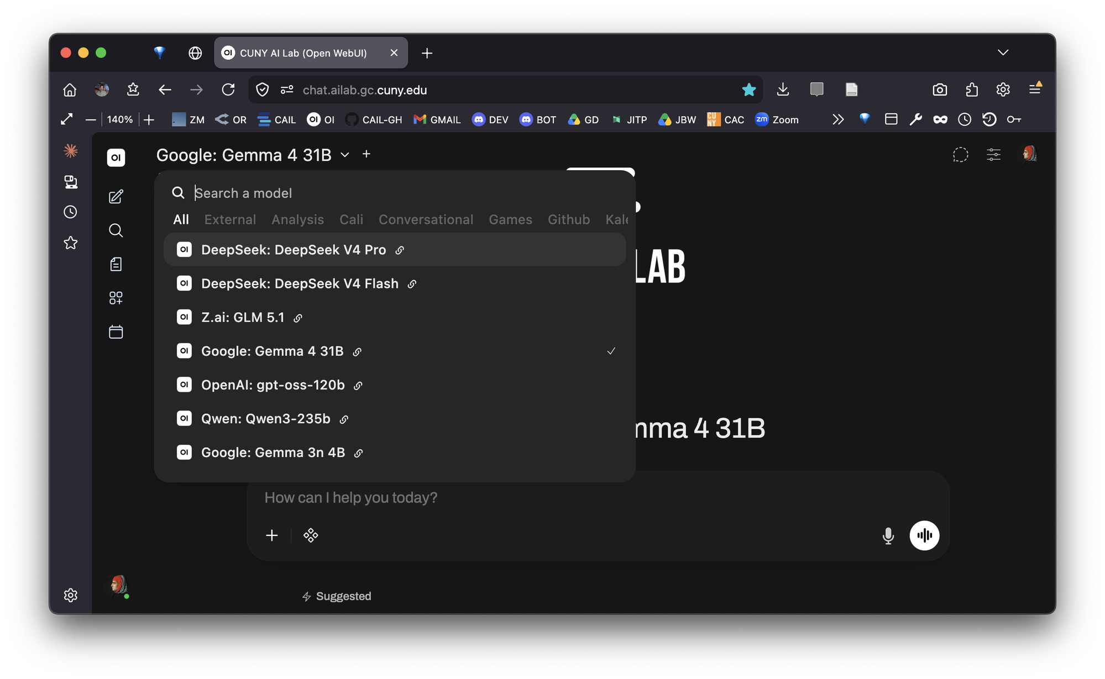The image size is (1105, 679).
Task: Toggle the bookmark star in address bar
Action: point(748,90)
